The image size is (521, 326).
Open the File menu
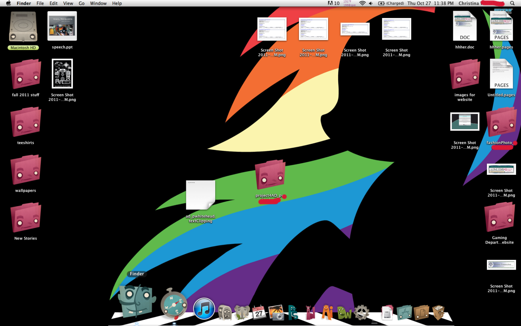[40, 3]
